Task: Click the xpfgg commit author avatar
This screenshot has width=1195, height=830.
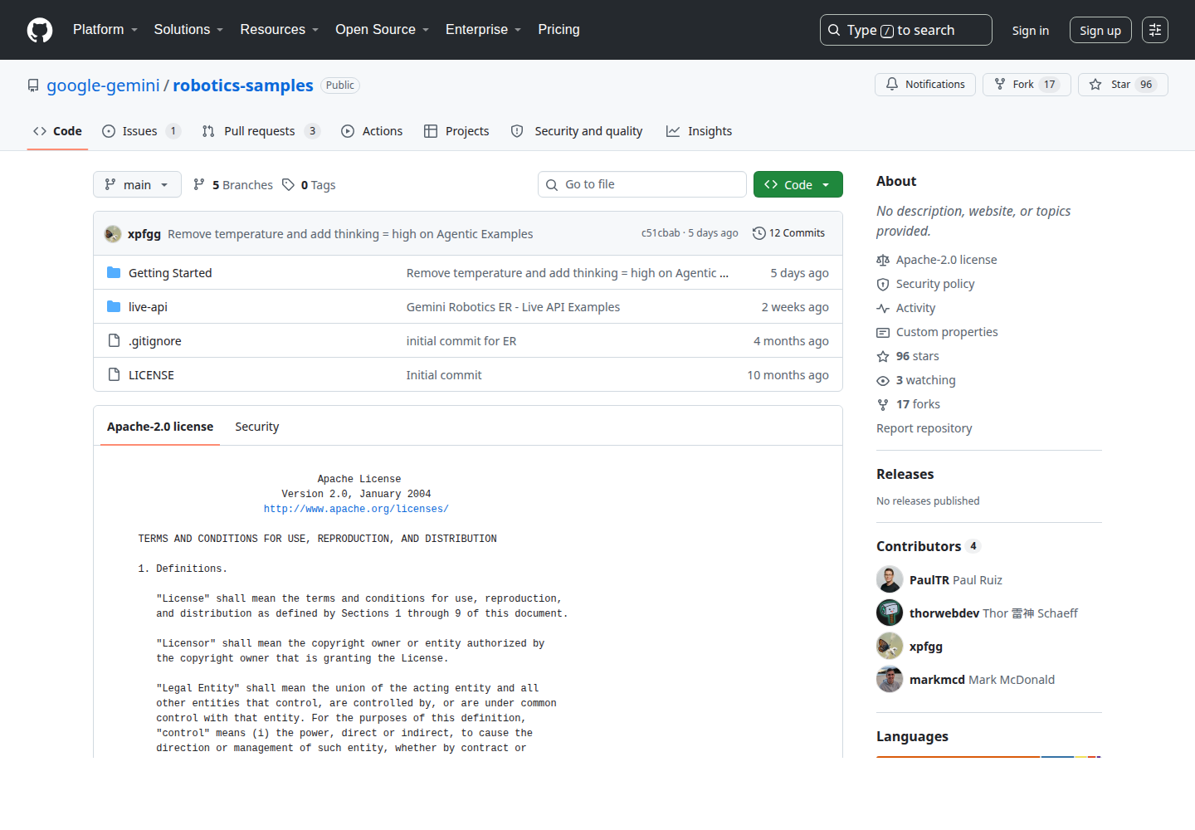Action: pos(113,234)
